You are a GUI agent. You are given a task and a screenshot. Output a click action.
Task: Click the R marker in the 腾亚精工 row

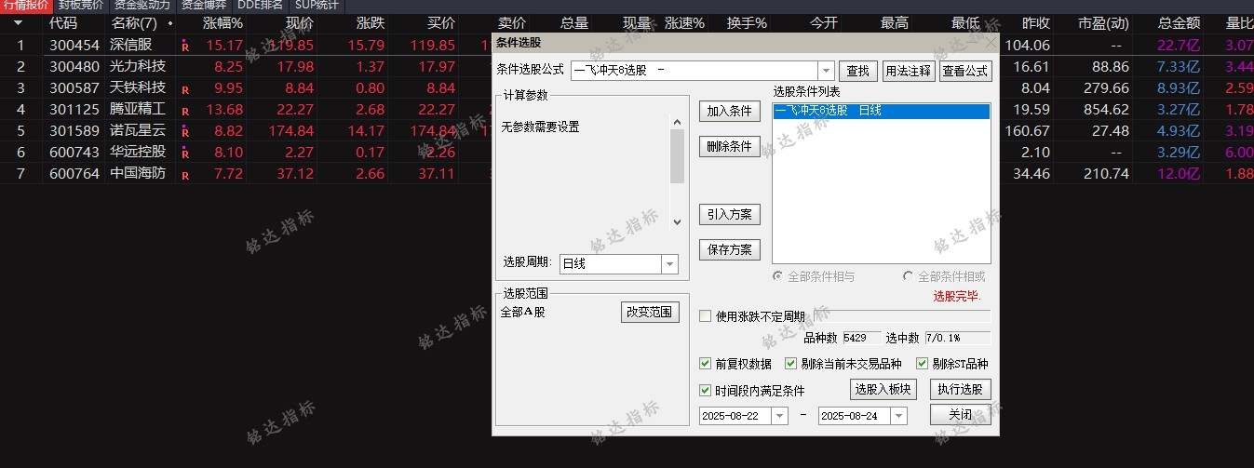(x=185, y=111)
